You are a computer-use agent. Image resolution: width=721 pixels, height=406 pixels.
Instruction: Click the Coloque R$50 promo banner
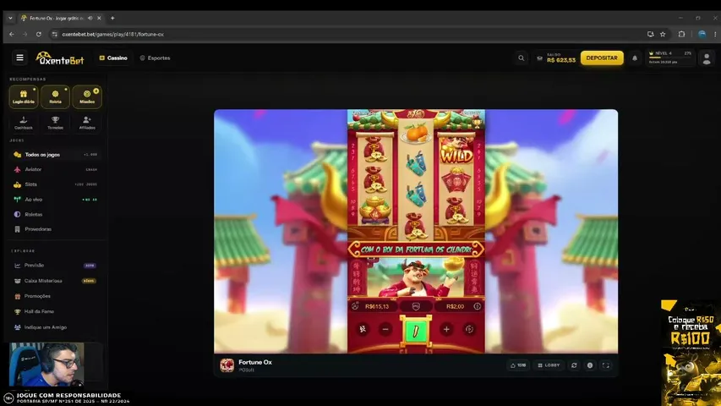(691, 353)
